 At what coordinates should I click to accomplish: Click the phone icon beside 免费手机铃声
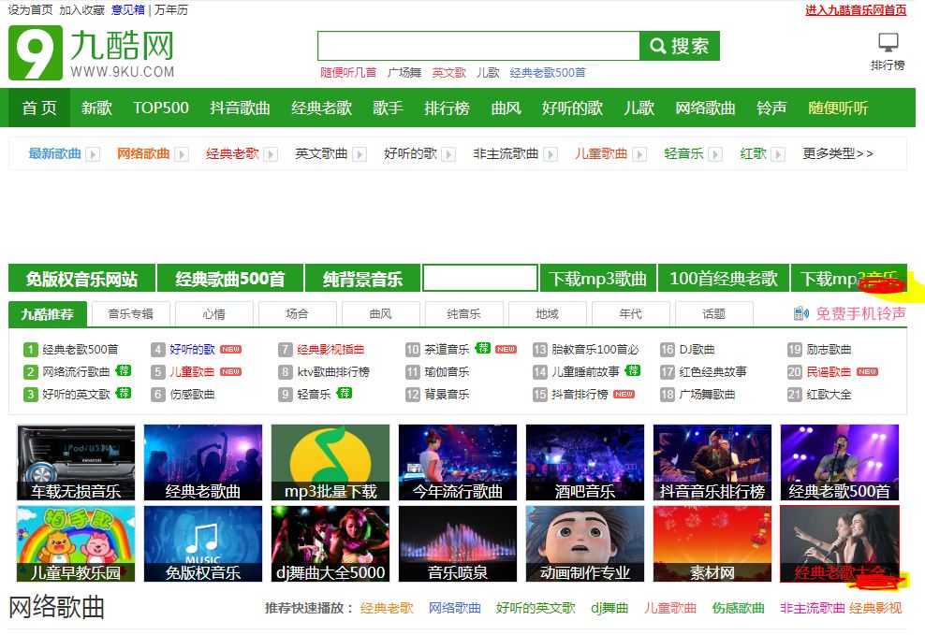[801, 313]
